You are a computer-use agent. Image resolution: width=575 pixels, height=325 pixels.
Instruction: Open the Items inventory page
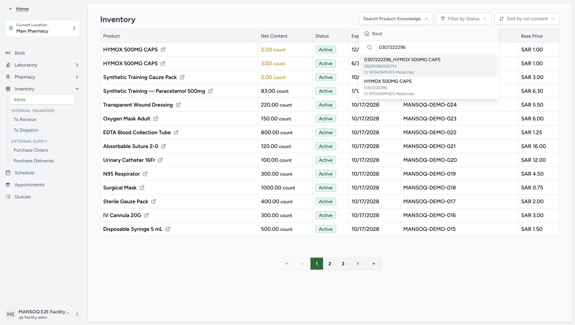tap(43, 99)
